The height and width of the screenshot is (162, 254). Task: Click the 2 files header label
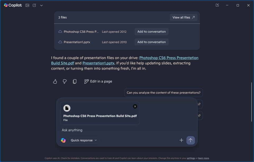[62, 17]
